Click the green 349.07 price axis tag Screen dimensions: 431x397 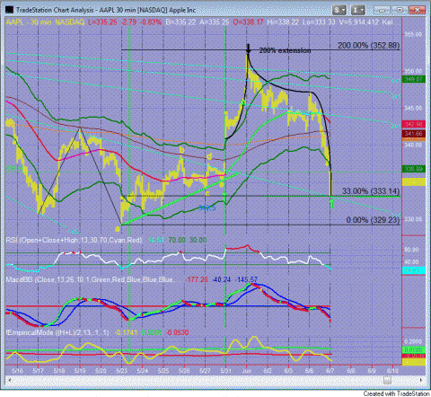414,79
